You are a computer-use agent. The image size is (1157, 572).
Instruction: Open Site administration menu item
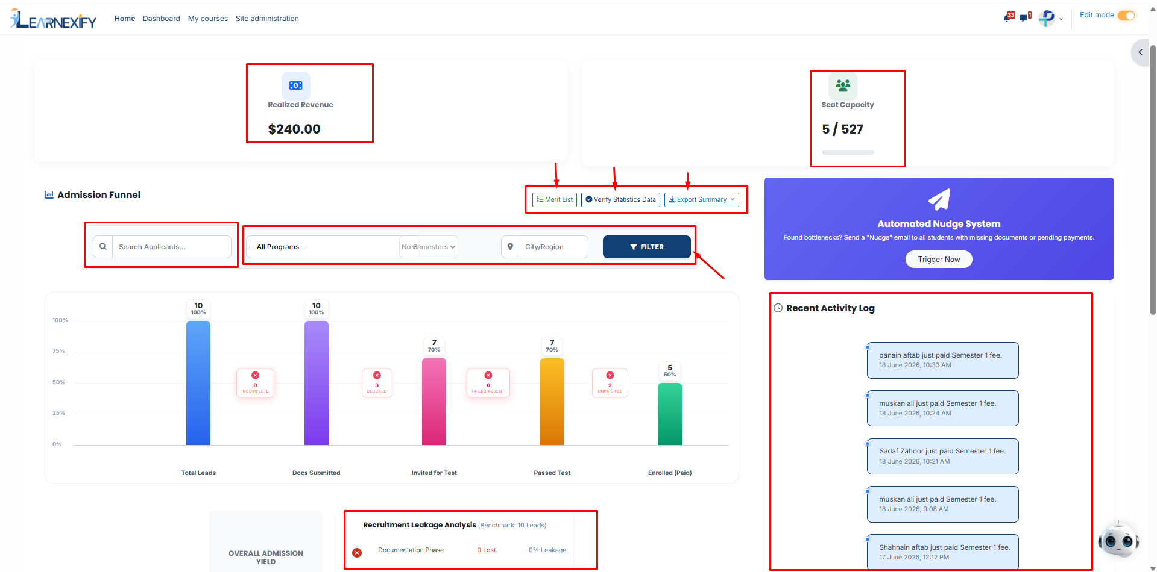point(267,19)
